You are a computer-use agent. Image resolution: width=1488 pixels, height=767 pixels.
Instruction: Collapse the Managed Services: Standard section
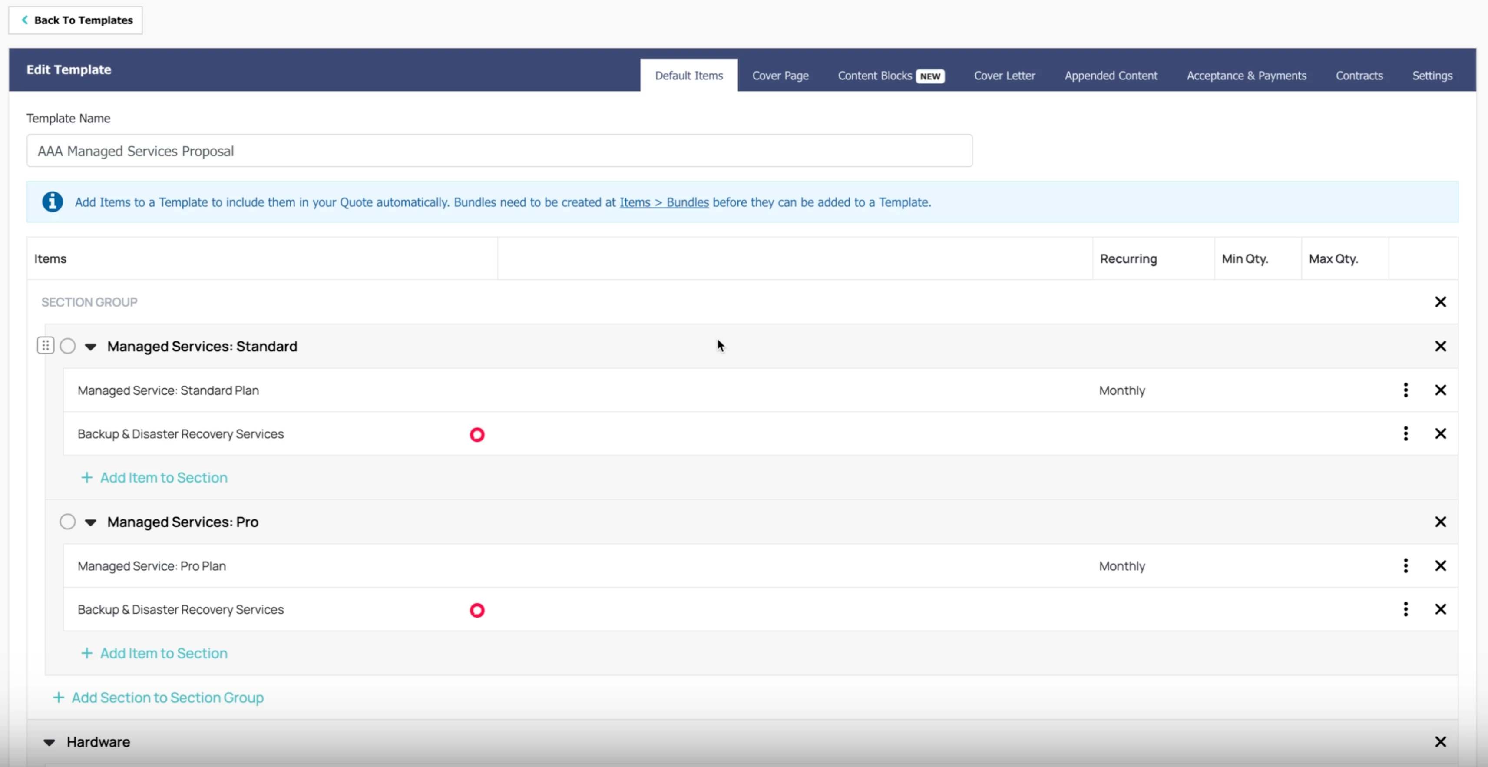[x=91, y=347]
